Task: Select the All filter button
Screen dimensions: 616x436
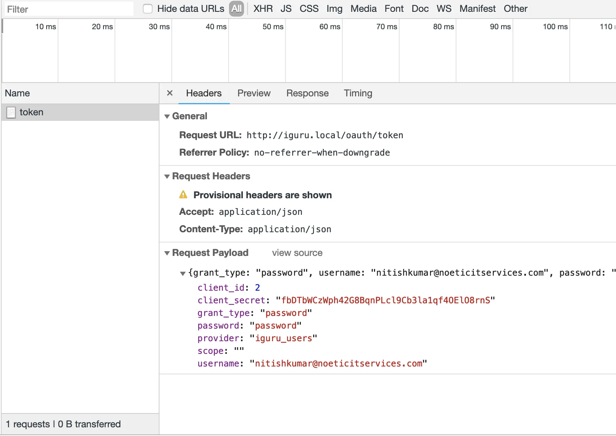Action: point(237,9)
